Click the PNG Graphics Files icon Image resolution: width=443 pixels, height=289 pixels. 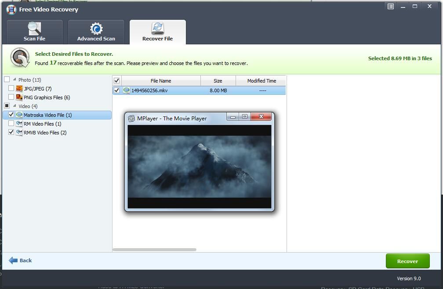(19, 97)
